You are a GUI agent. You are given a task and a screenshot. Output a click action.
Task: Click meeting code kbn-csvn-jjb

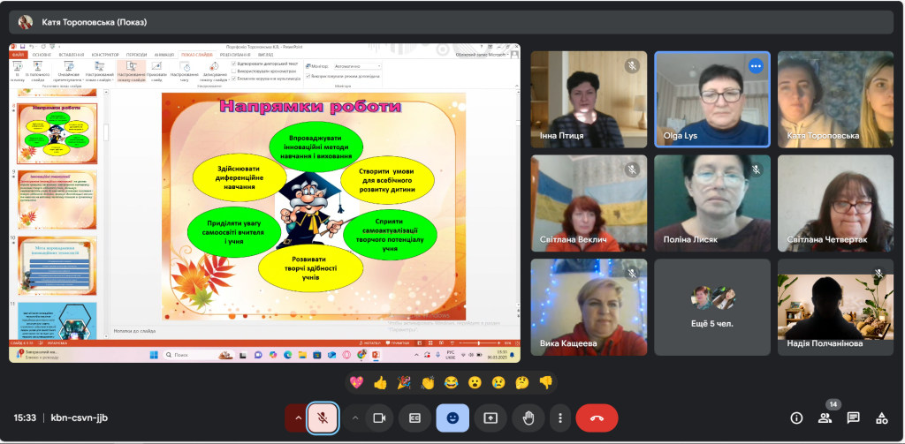tap(79, 418)
